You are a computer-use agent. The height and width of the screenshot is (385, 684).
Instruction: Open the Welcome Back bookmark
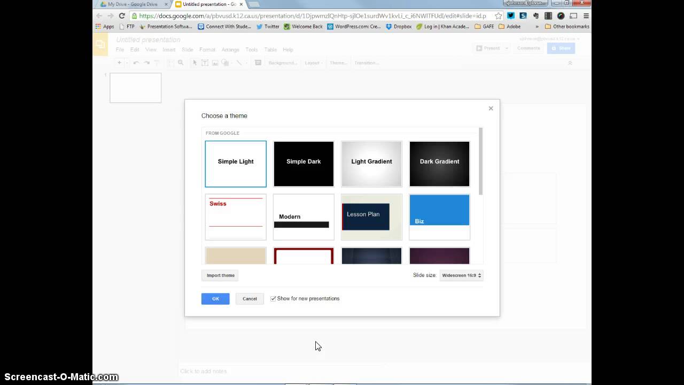tap(303, 26)
